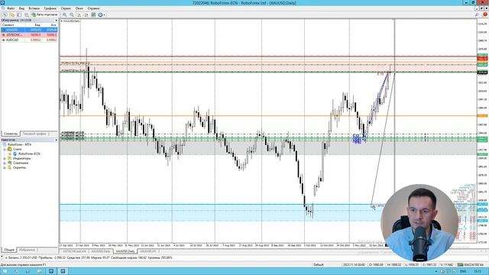
Task: Click the profiles folder toolbar icon
Action: (x=12, y=15)
